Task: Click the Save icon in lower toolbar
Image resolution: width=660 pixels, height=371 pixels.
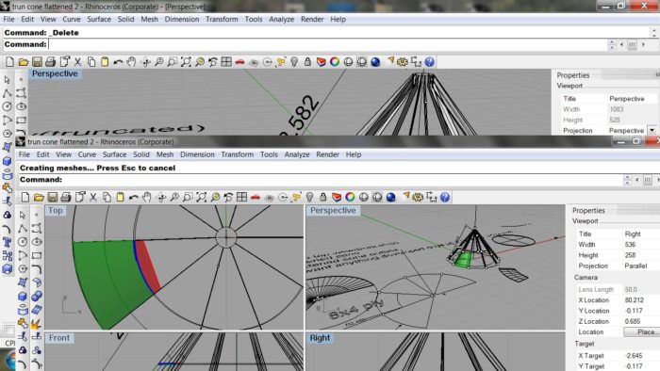Action: click(x=52, y=197)
